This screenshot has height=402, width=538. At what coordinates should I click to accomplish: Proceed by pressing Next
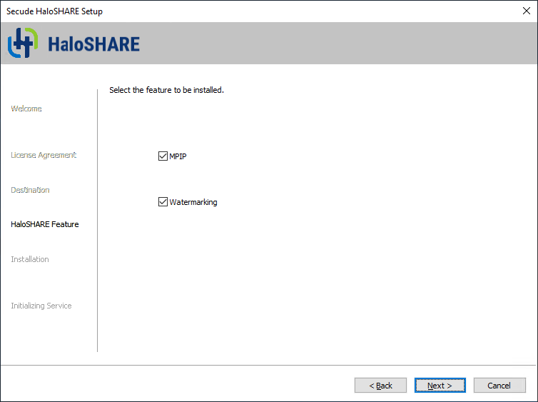click(x=440, y=386)
